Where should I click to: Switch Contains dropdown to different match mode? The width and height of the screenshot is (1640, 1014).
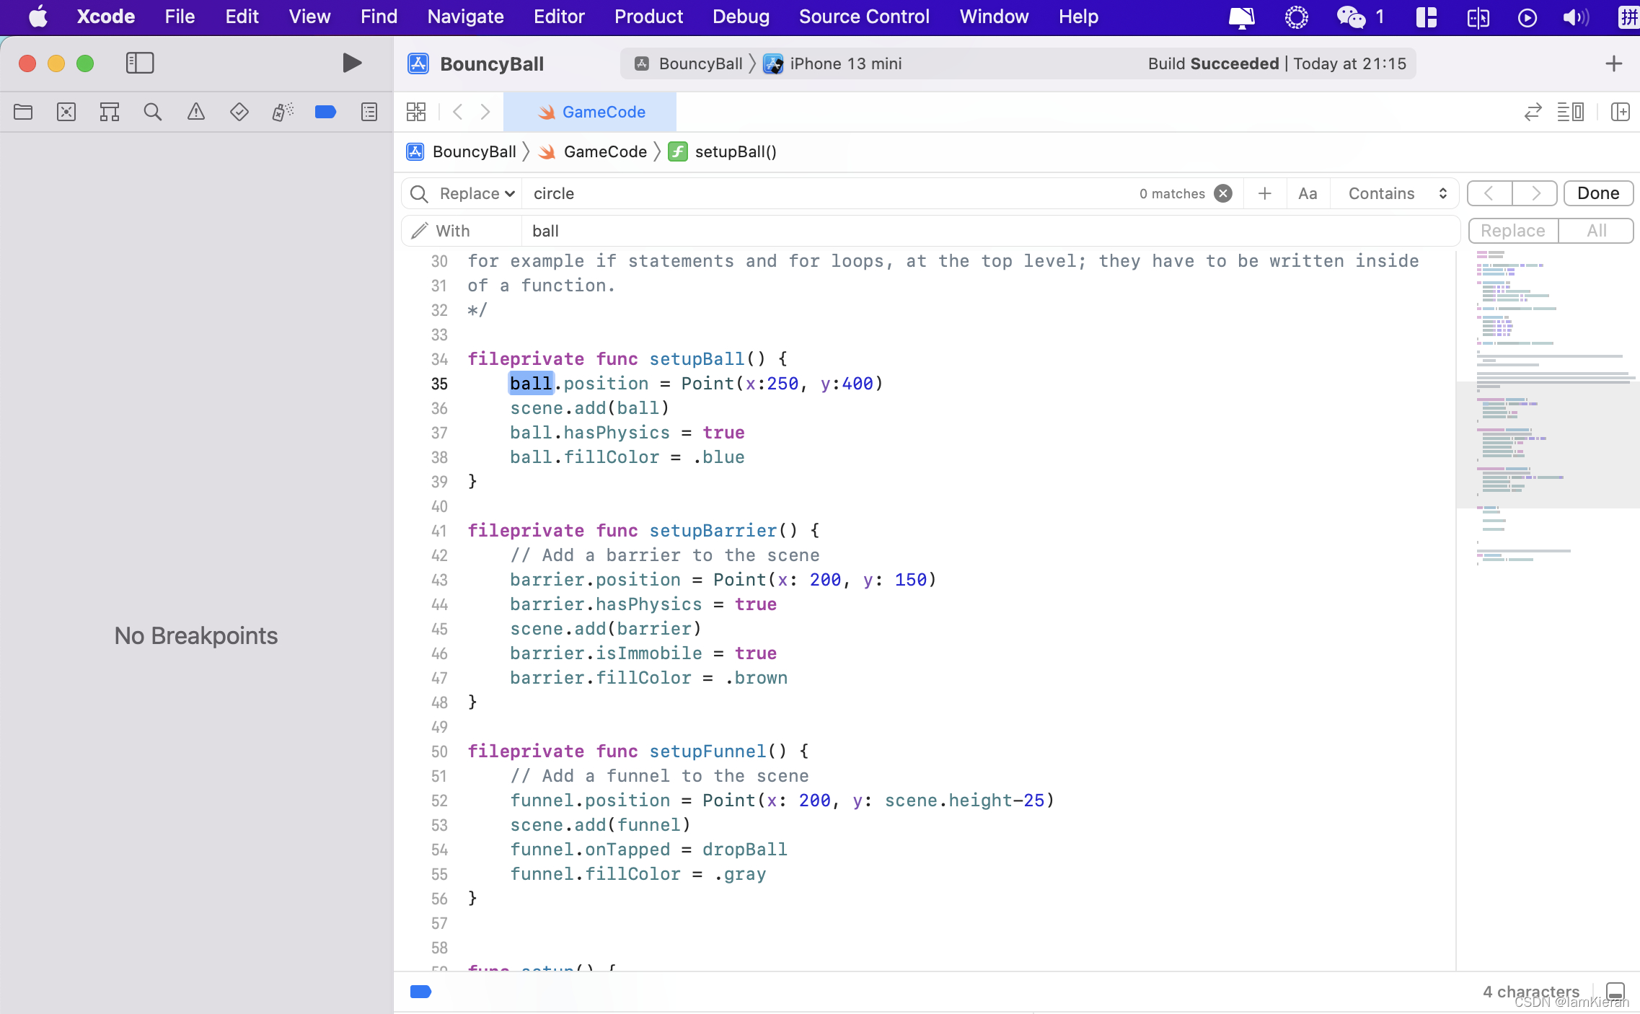click(x=1396, y=192)
